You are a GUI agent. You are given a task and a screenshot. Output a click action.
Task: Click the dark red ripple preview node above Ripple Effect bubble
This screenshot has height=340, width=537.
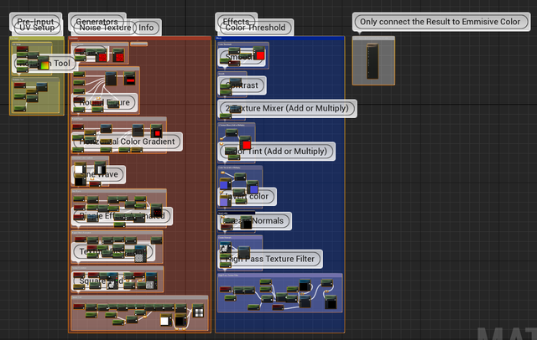coord(156,210)
